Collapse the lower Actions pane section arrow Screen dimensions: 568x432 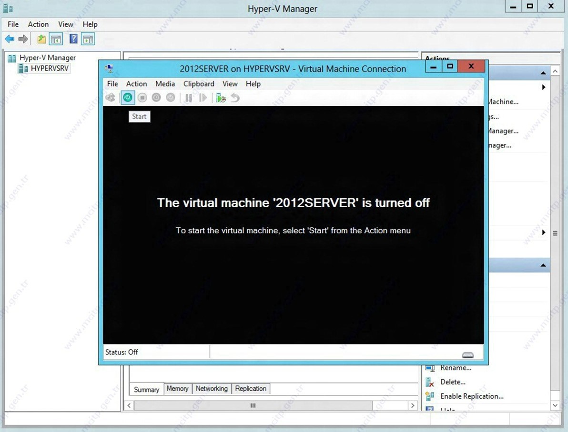pyautogui.click(x=543, y=265)
